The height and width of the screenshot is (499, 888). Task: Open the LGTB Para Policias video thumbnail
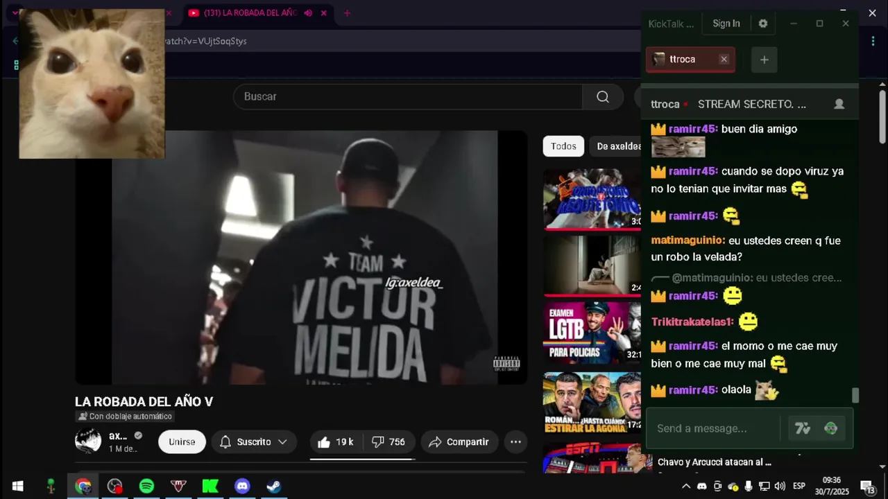coord(592,333)
